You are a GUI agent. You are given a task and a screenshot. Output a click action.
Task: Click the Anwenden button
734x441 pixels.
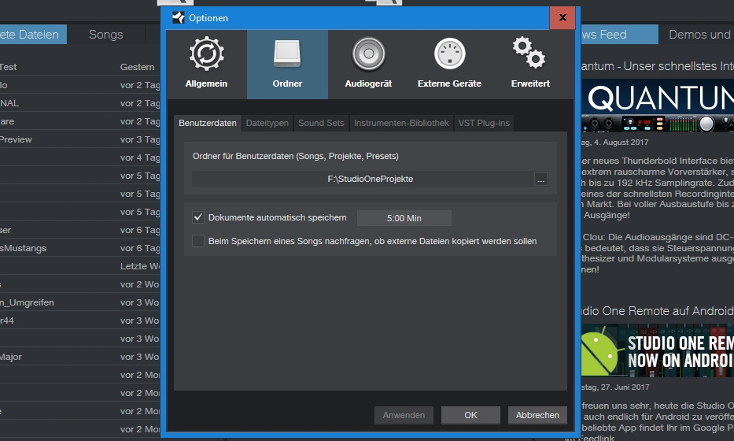click(x=404, y=415)
